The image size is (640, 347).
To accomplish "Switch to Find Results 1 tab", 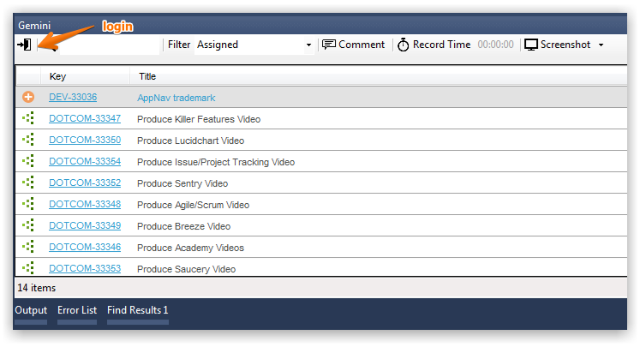I will tap(138, 310).
